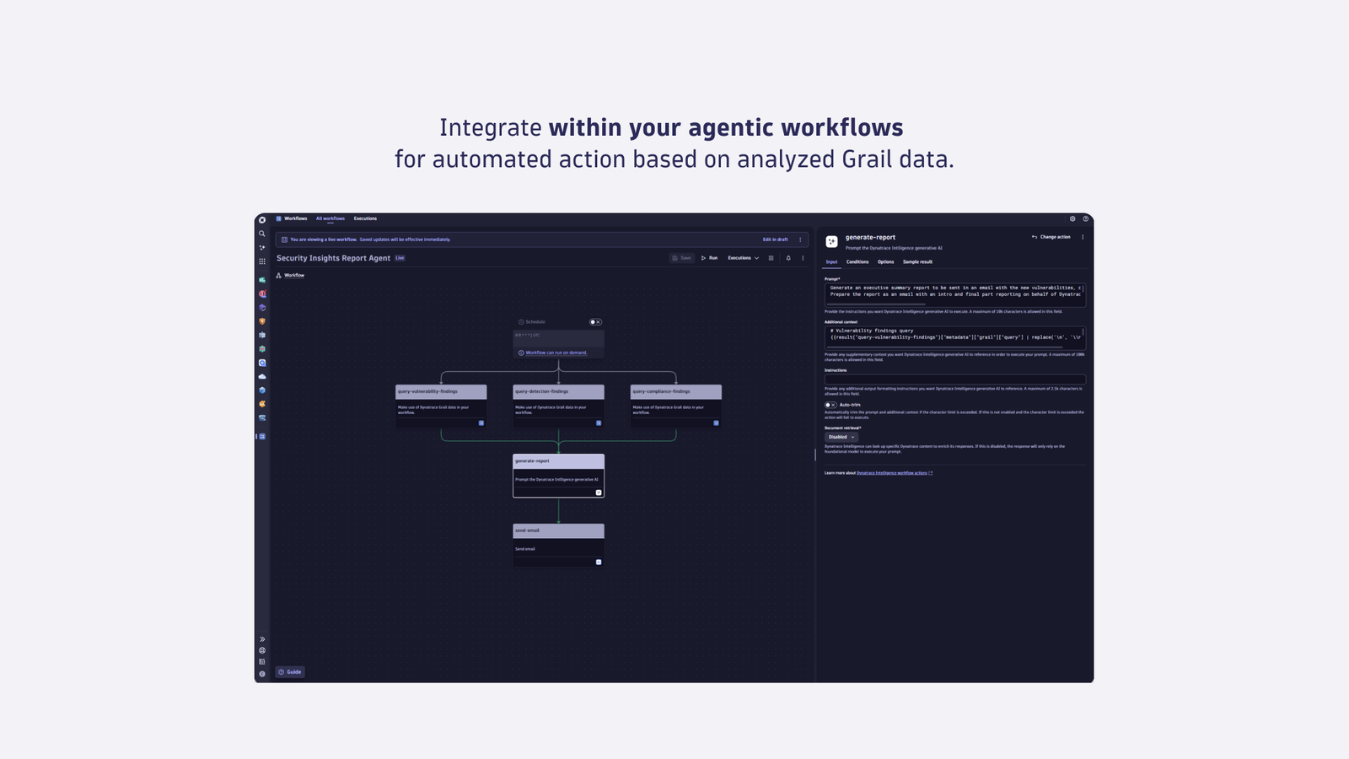
Task: Open settings gear icon in top bar
Action: coord(1072,219)
